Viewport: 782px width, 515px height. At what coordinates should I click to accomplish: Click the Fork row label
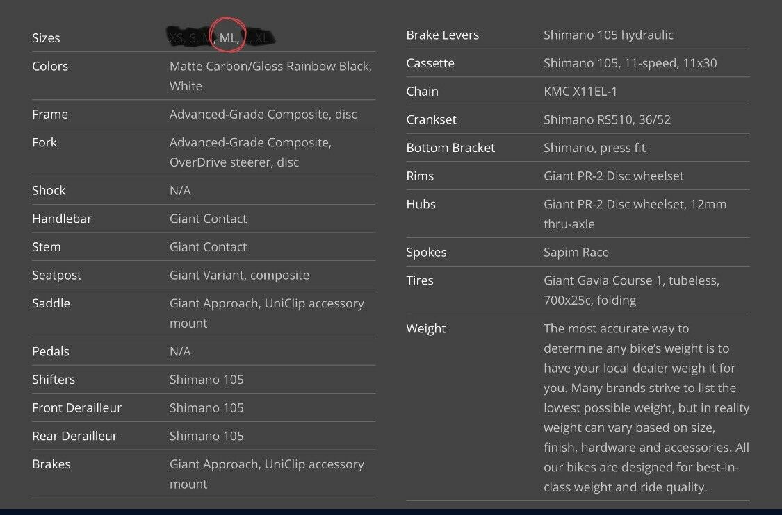click(x=44, y=142)
